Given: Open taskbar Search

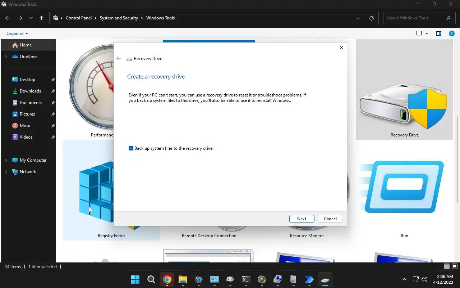Looking at the screenshot, I should tap(151, 279).
